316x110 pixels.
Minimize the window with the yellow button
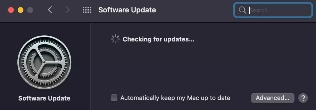[21, 10]
